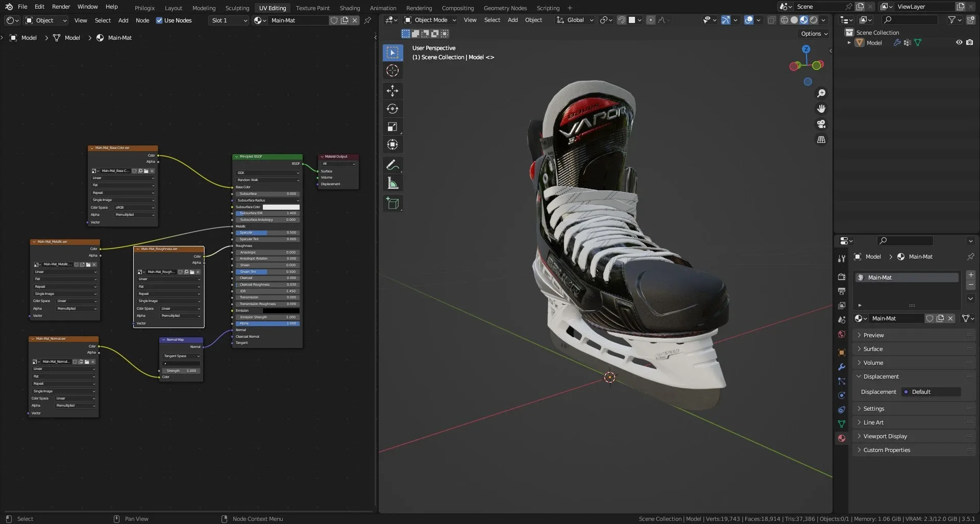Activate the Scale tool

[x=393, y=127]
